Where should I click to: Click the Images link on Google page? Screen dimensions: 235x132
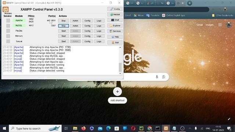[x=210, y=25]
